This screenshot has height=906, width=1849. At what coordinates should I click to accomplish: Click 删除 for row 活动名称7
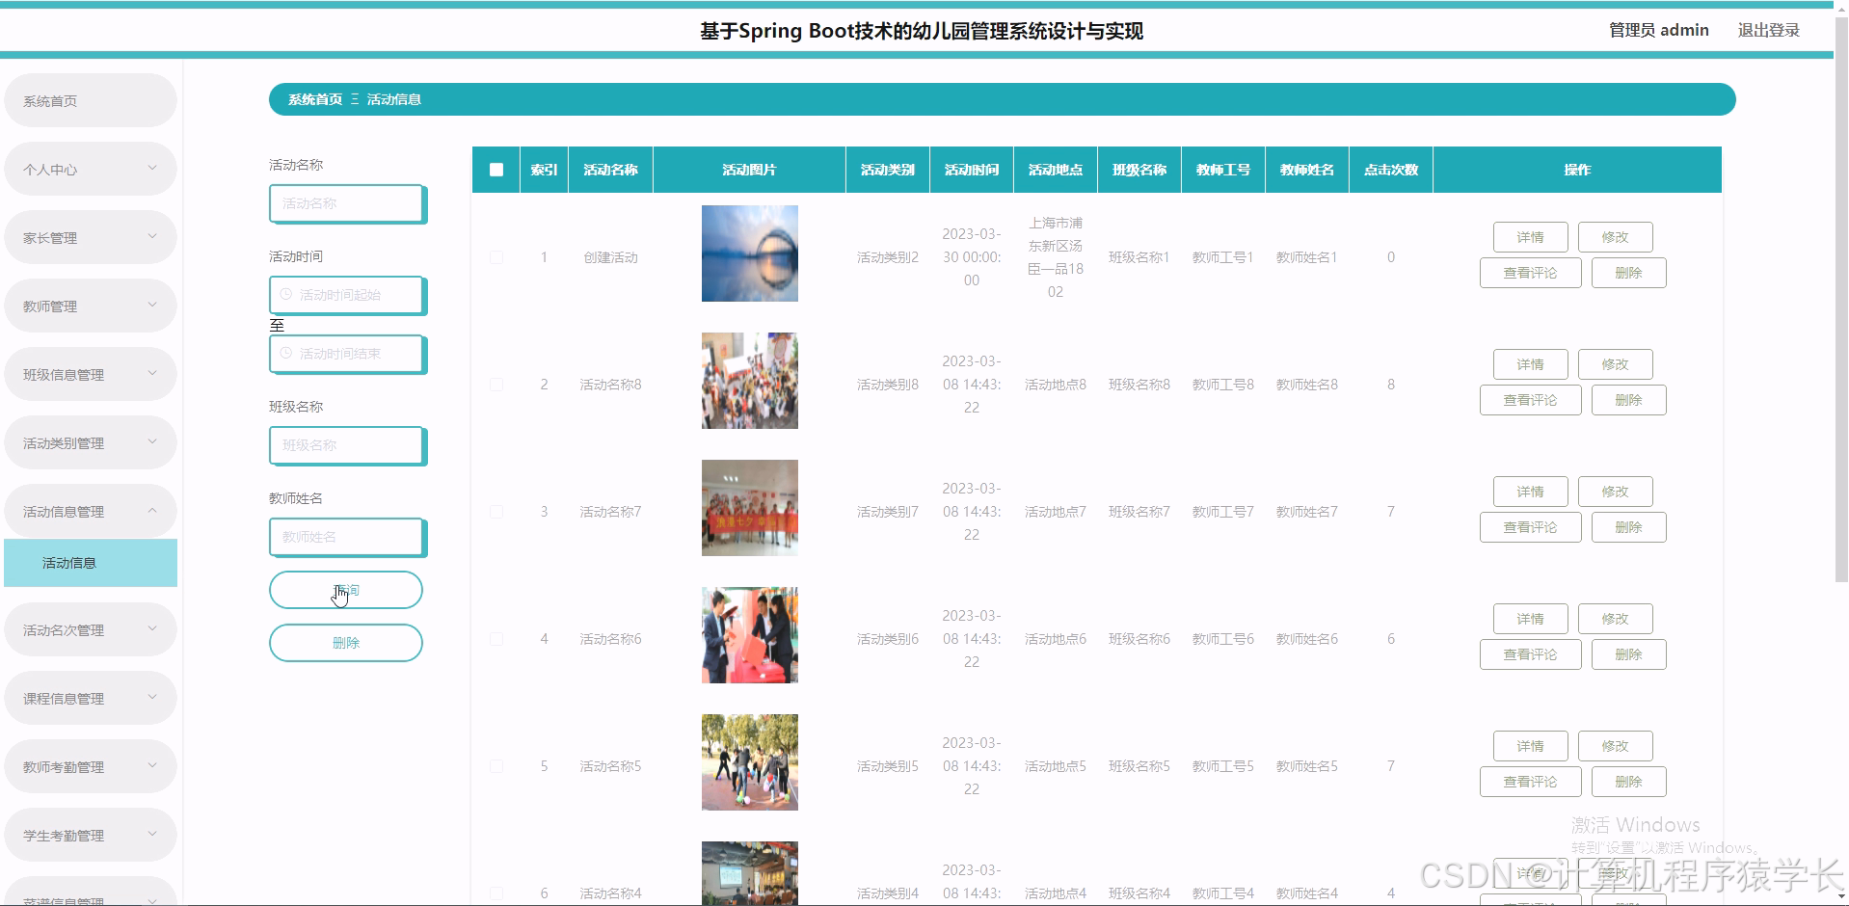(1628, 527)
